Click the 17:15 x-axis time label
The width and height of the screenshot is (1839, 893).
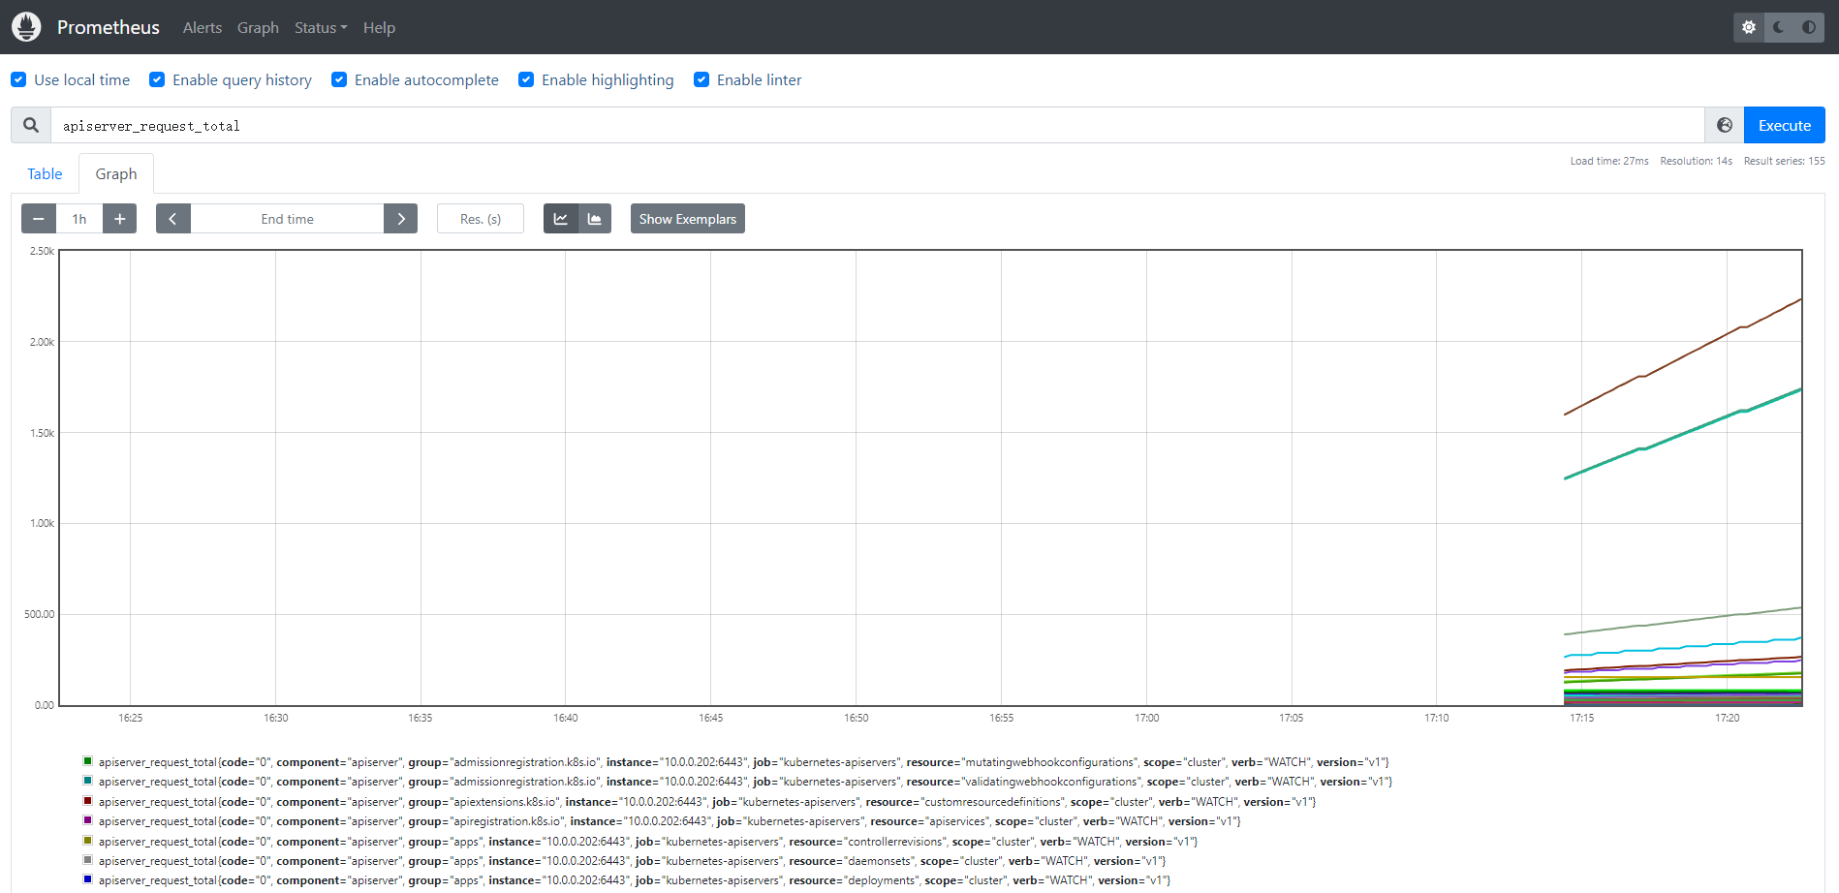click(1581, 718)
